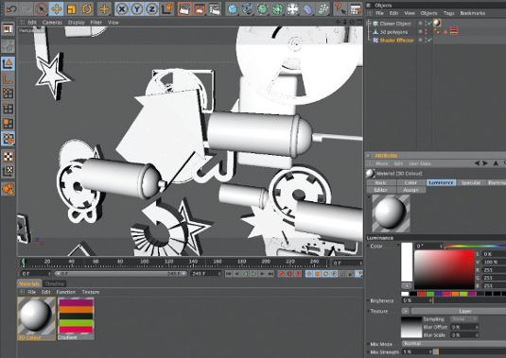
Task: Open the material Color tab
Action: (410, 182)
